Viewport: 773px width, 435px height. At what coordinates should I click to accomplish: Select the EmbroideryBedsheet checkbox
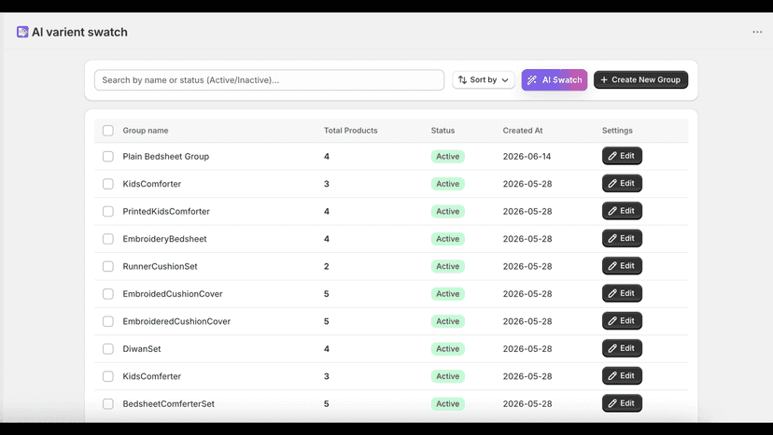108,239
